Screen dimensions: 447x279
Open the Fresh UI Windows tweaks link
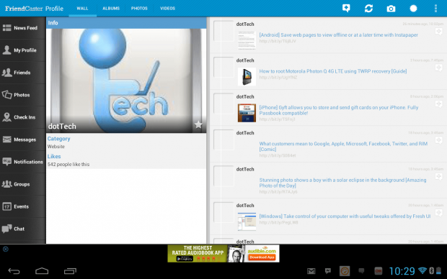[x=345, y=216]
